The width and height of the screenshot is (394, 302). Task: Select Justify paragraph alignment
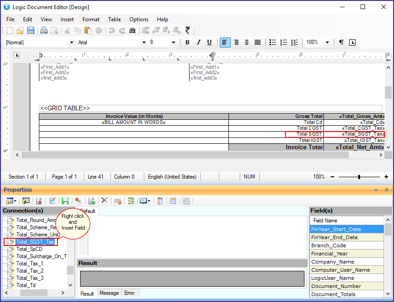[257, 42]
